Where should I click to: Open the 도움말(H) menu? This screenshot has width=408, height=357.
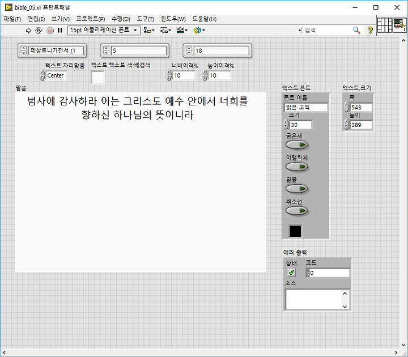(x=204, y=19)
